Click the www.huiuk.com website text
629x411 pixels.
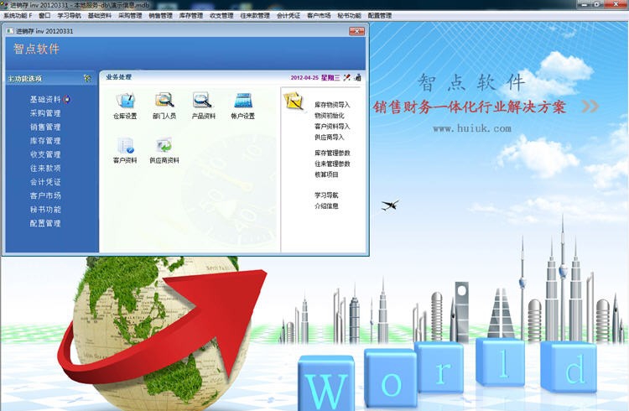472,128
